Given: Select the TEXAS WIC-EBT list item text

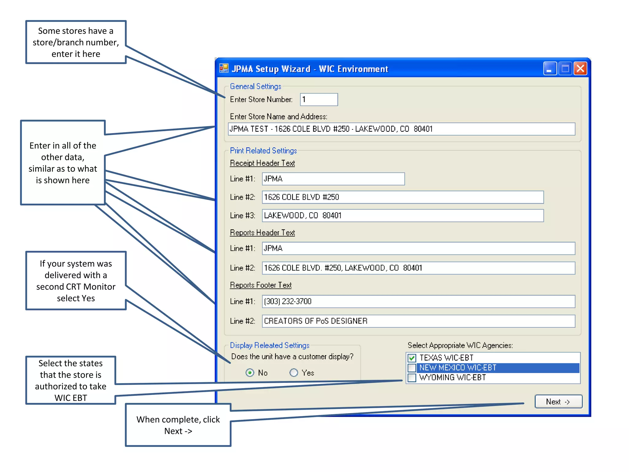Looking at the screenshot, I should [446, 358].
